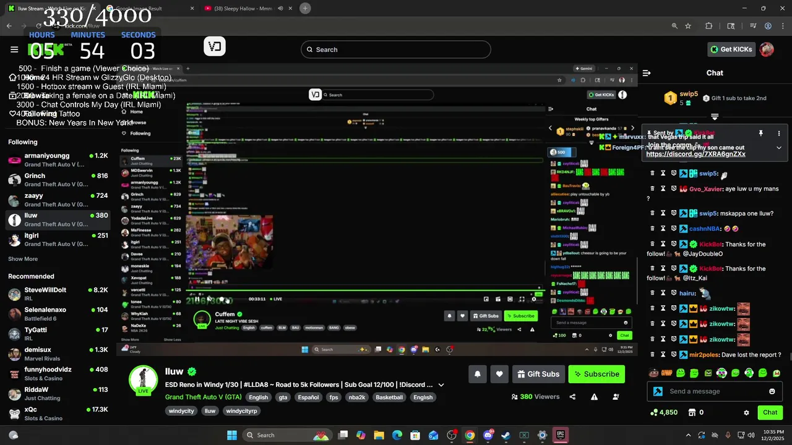Click username mir2poles in chat
Viewport: 792px width, 445px height.
pyautogui.click(x=704, y=355)
